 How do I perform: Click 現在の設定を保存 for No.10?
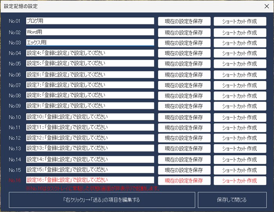(184, 118)
